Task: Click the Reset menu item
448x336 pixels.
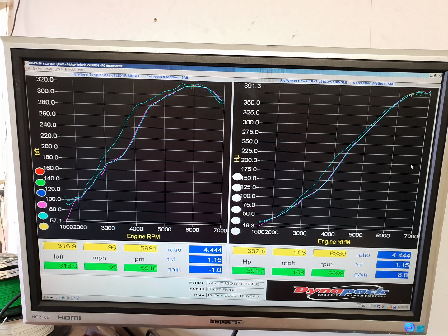Action: (58, 69)
